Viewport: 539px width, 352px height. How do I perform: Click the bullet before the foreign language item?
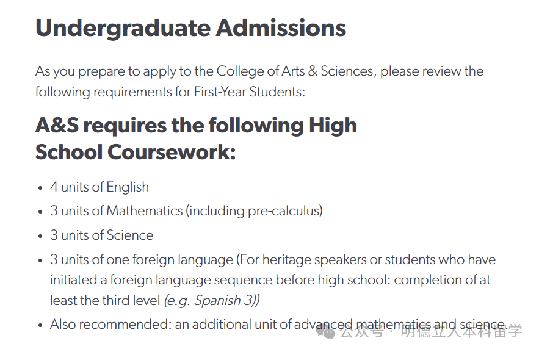click(40, 260)
